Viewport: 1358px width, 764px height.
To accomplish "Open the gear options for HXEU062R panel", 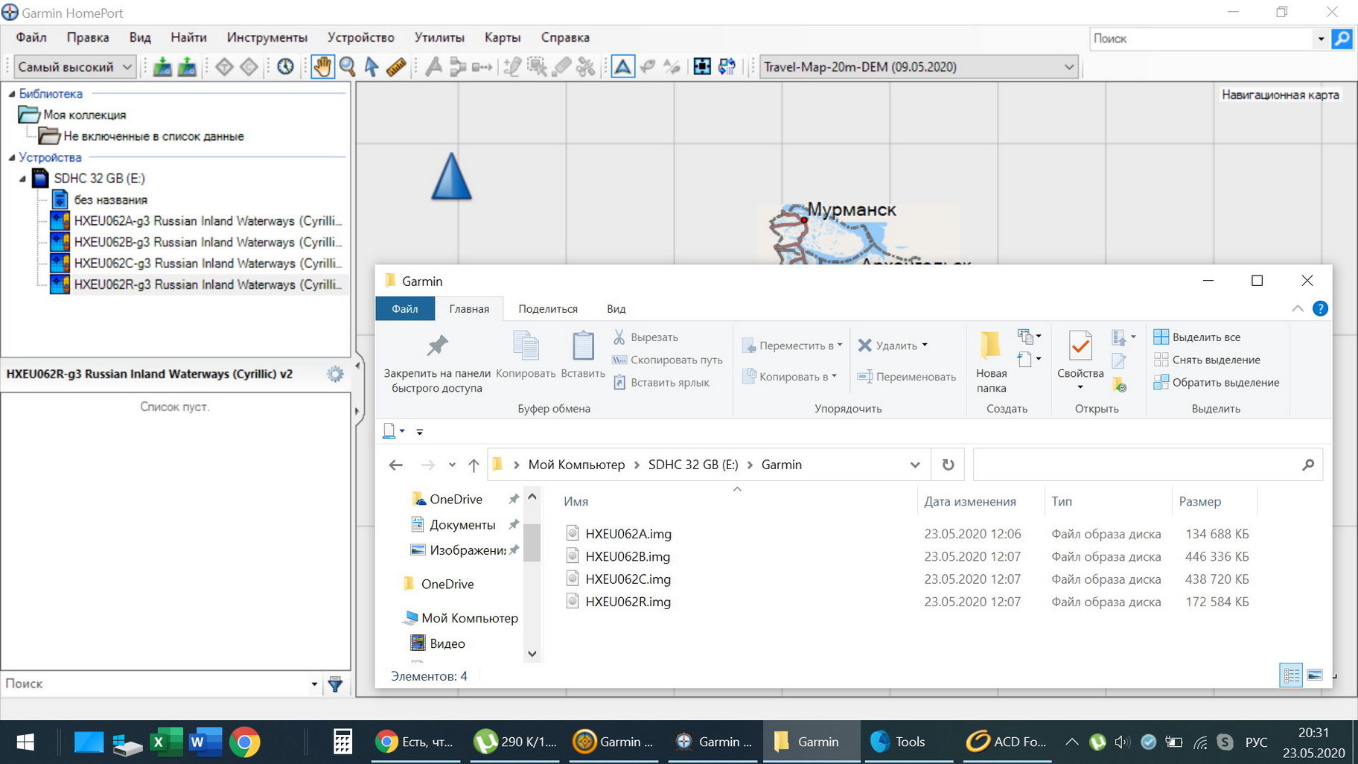I will pyautogui.click(x=336, y=374).
